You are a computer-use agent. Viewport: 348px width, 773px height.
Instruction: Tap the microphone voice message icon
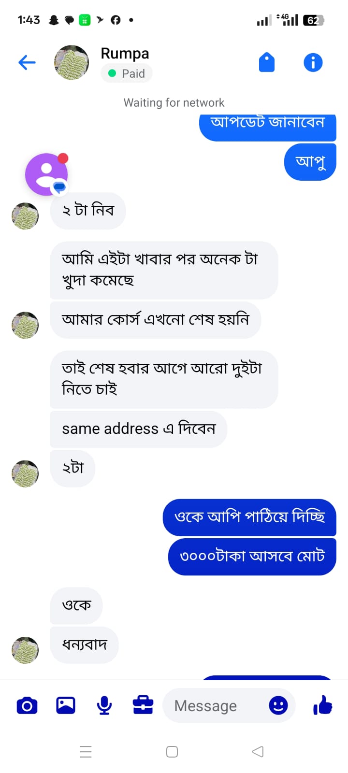(x=104, y=706)
